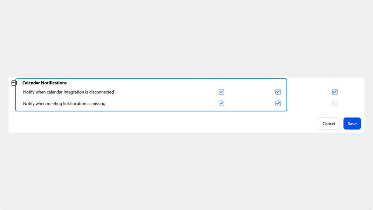
Task: Uncheck the middle checkbox for calendar integration disconnected
Action: 278,92
